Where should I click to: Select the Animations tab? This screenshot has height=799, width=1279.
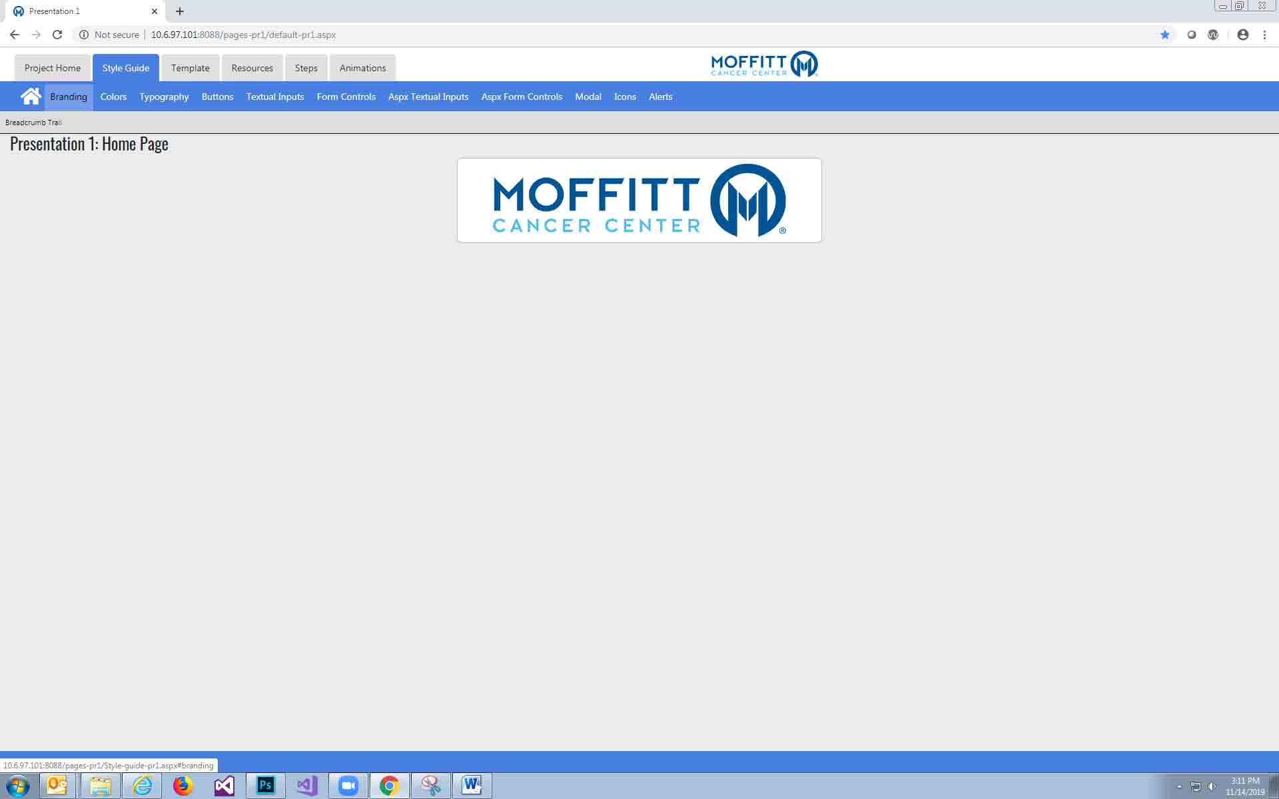[x=362, y=68]
